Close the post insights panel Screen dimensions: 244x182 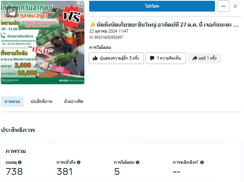coord(235,6)
